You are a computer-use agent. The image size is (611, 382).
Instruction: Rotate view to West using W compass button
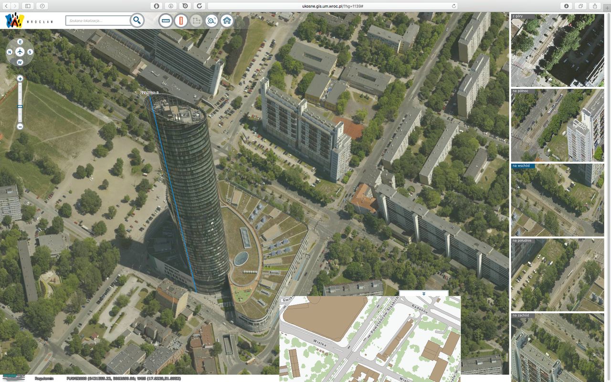tap(20, 62)
